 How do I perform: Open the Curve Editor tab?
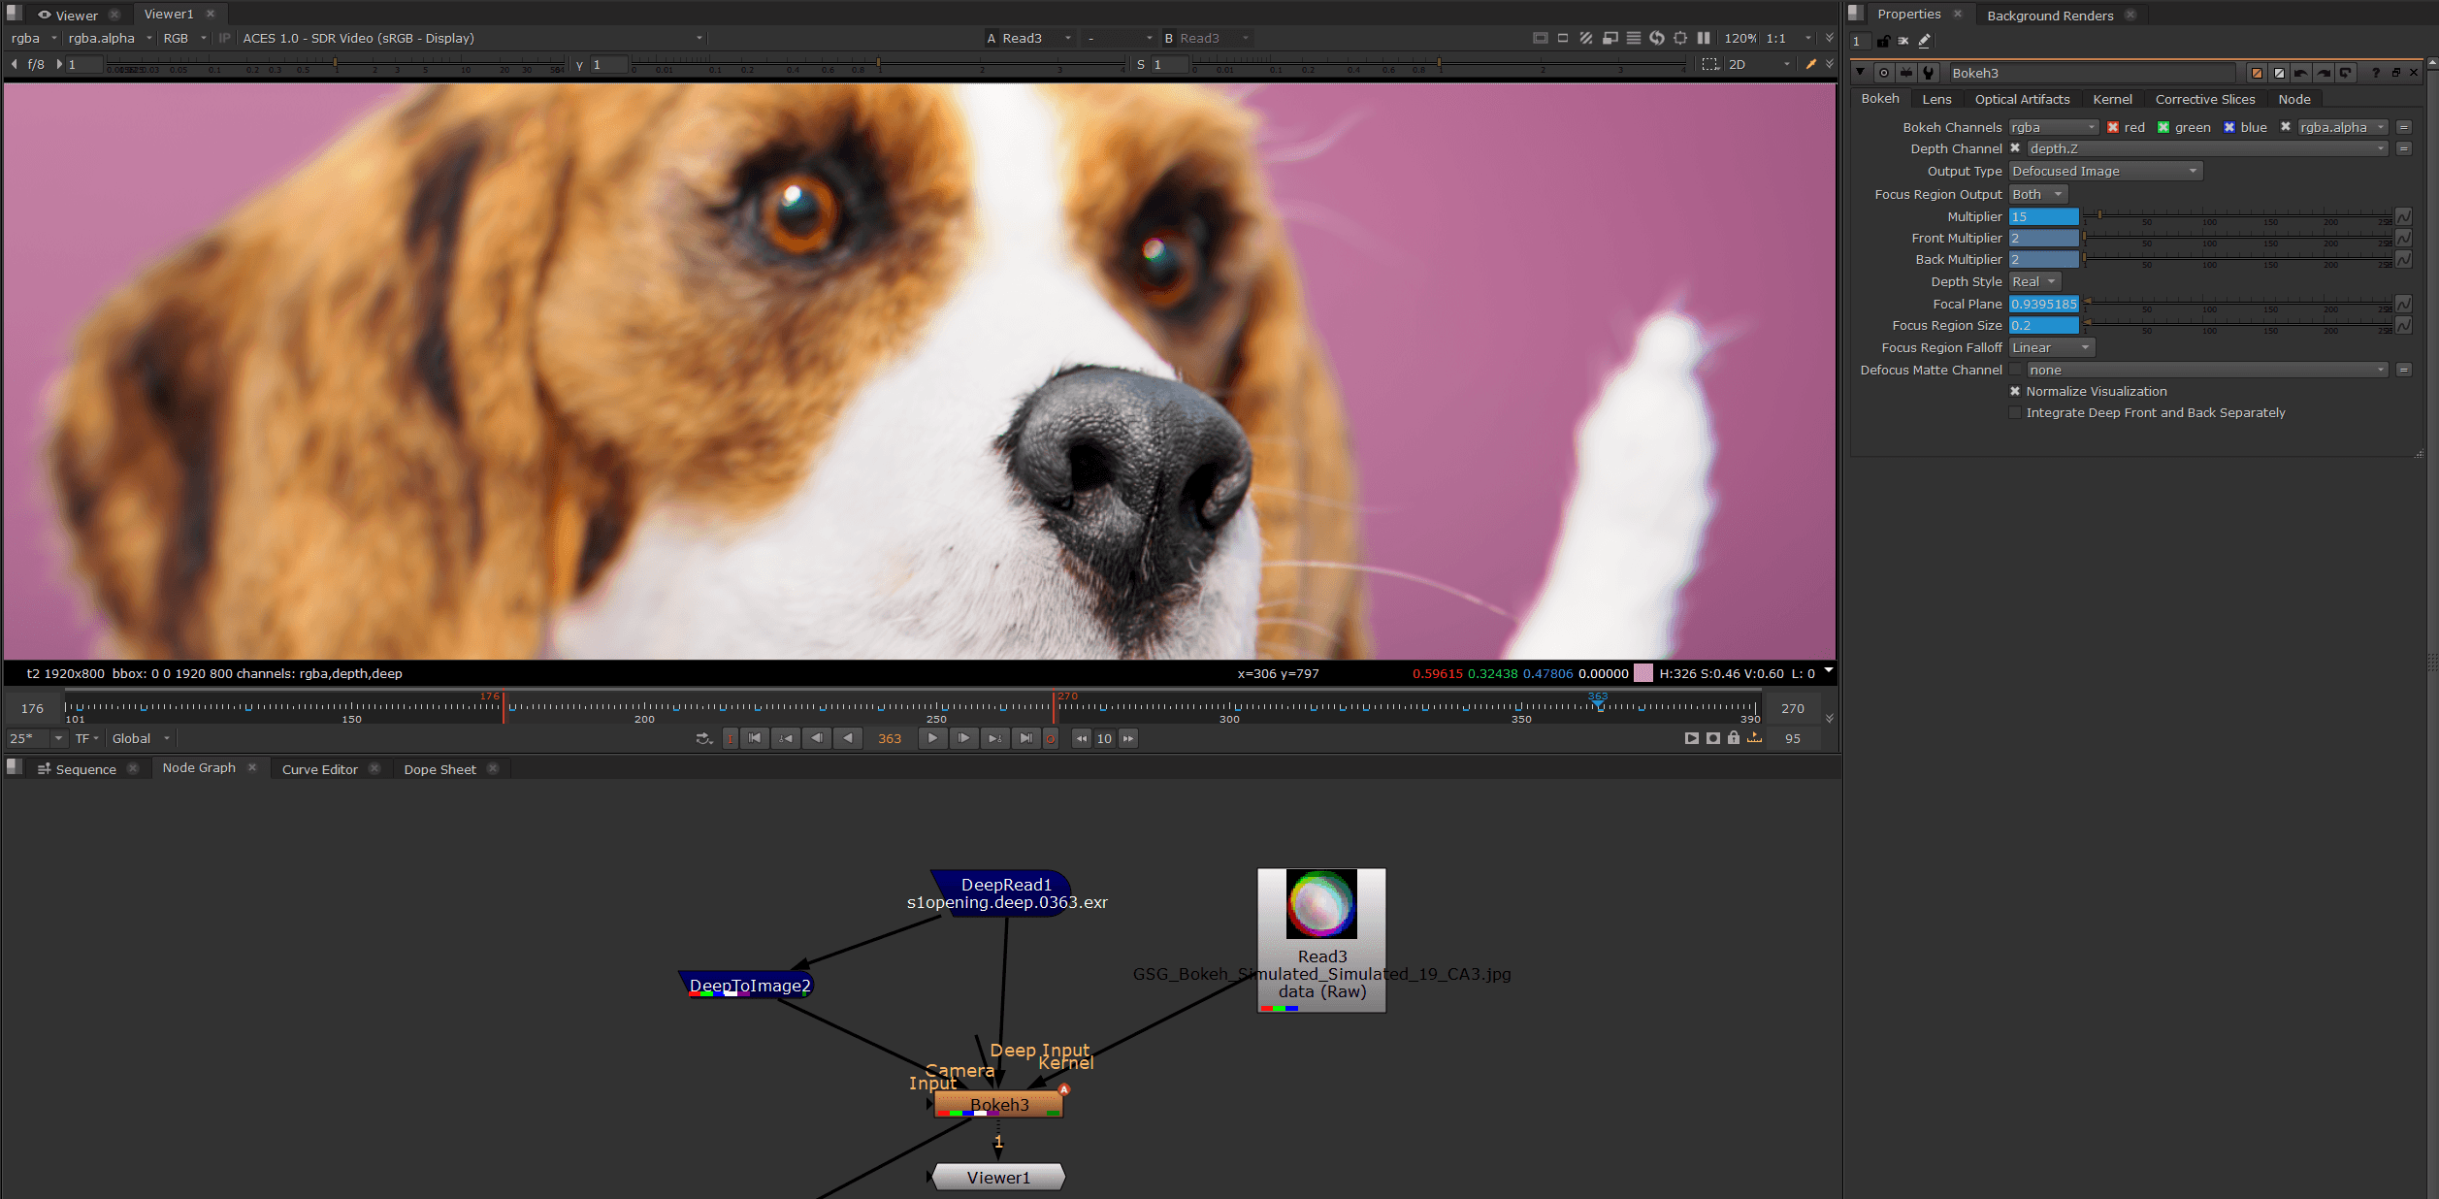pos(319,768)
